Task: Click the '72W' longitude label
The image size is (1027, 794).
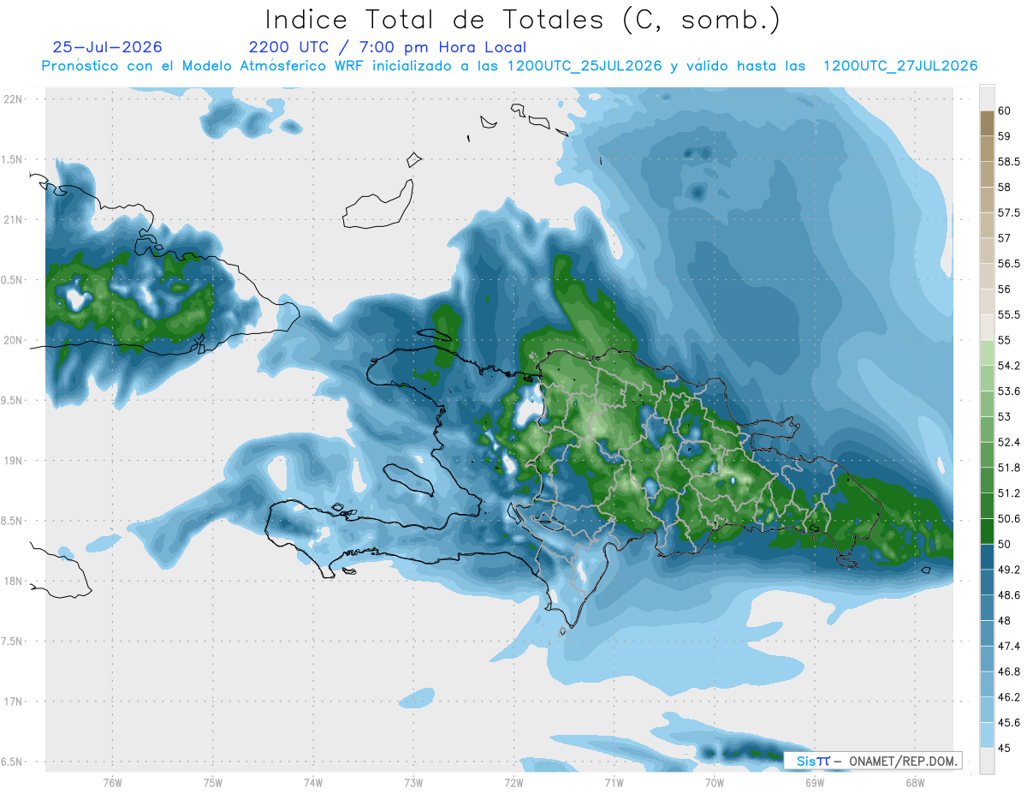Action: [x=513, y=783]
